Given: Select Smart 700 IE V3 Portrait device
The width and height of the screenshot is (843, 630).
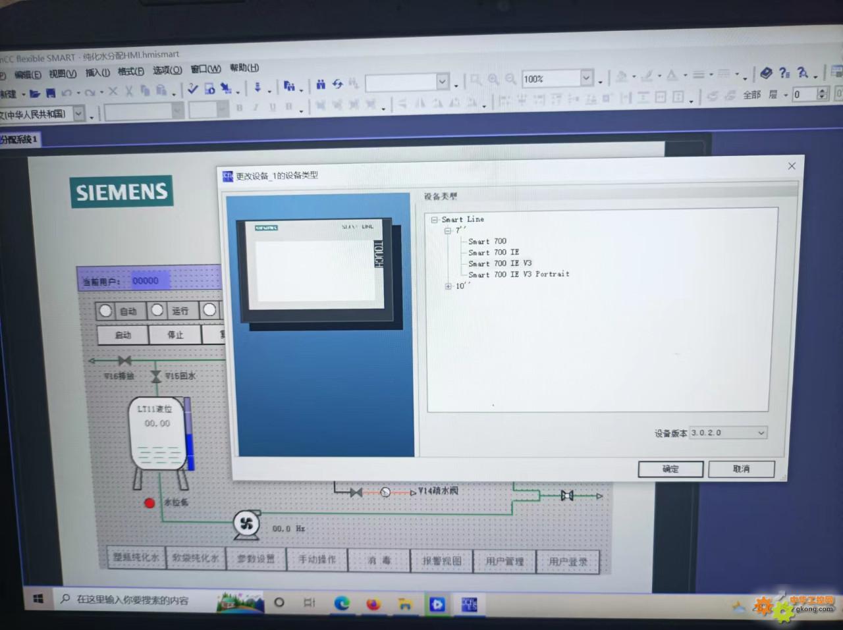Looking at the screenshot, I should tap(518, 275).
